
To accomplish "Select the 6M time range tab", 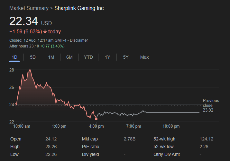I will (69, 57).
